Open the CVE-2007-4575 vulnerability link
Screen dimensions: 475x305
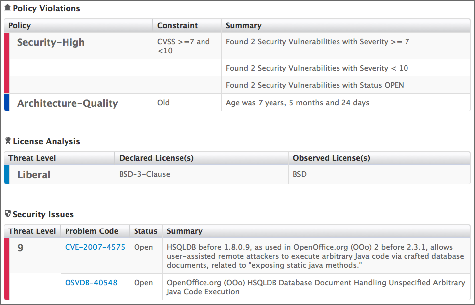[95, 247]
